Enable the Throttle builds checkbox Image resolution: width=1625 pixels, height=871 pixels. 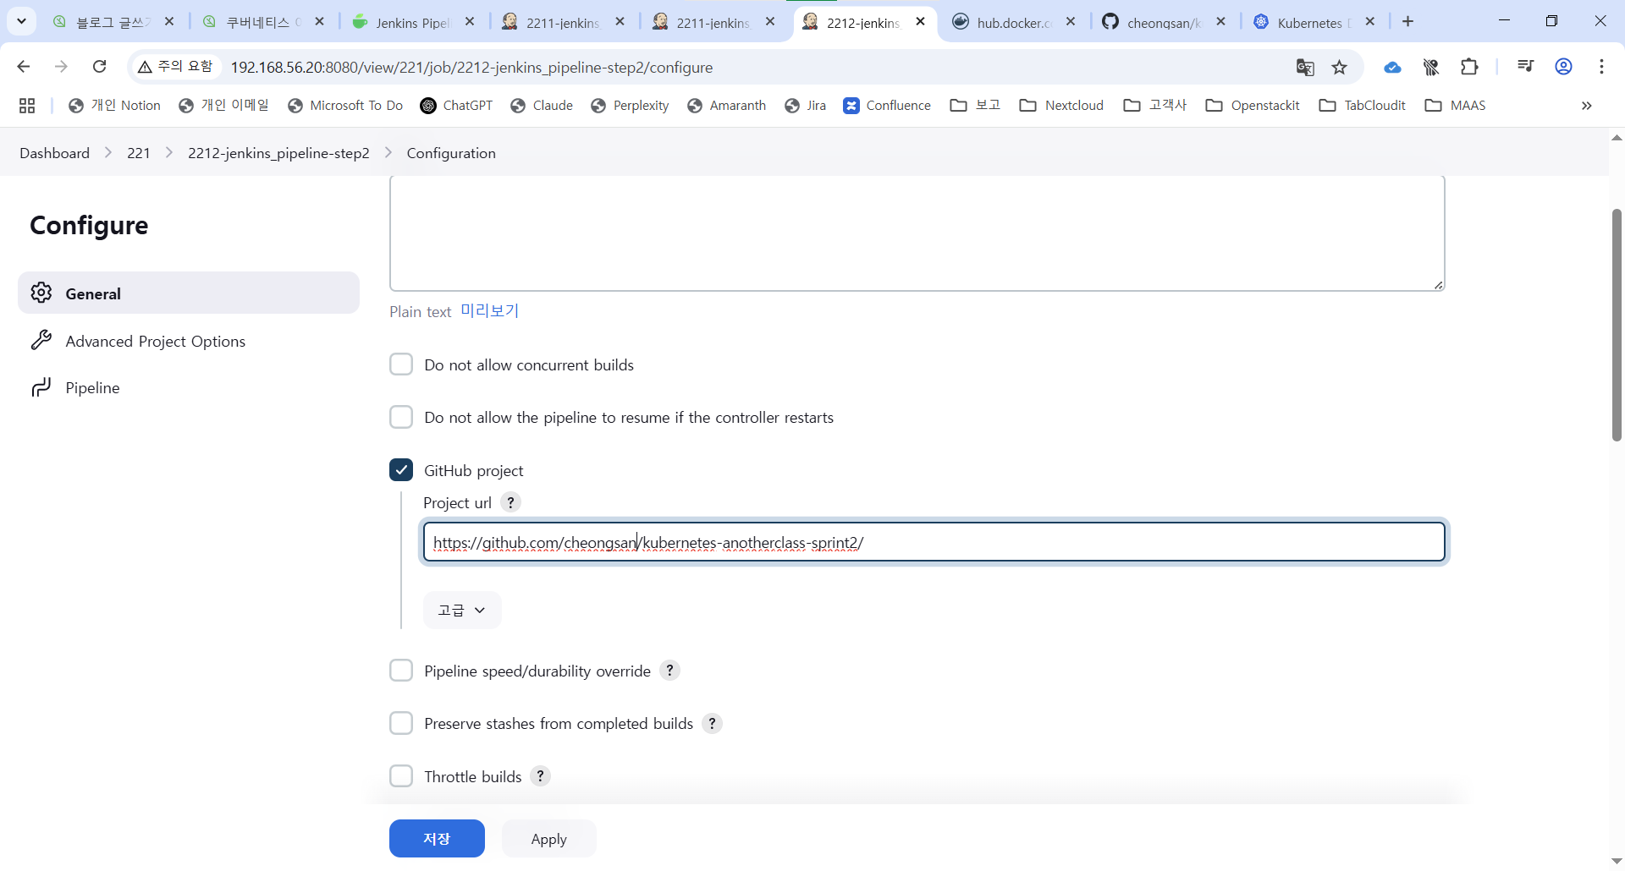[401, 776]
